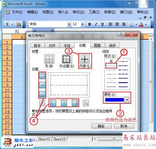Align text right in toolbar
Viewport: 156px width, 149px height.
124,24
